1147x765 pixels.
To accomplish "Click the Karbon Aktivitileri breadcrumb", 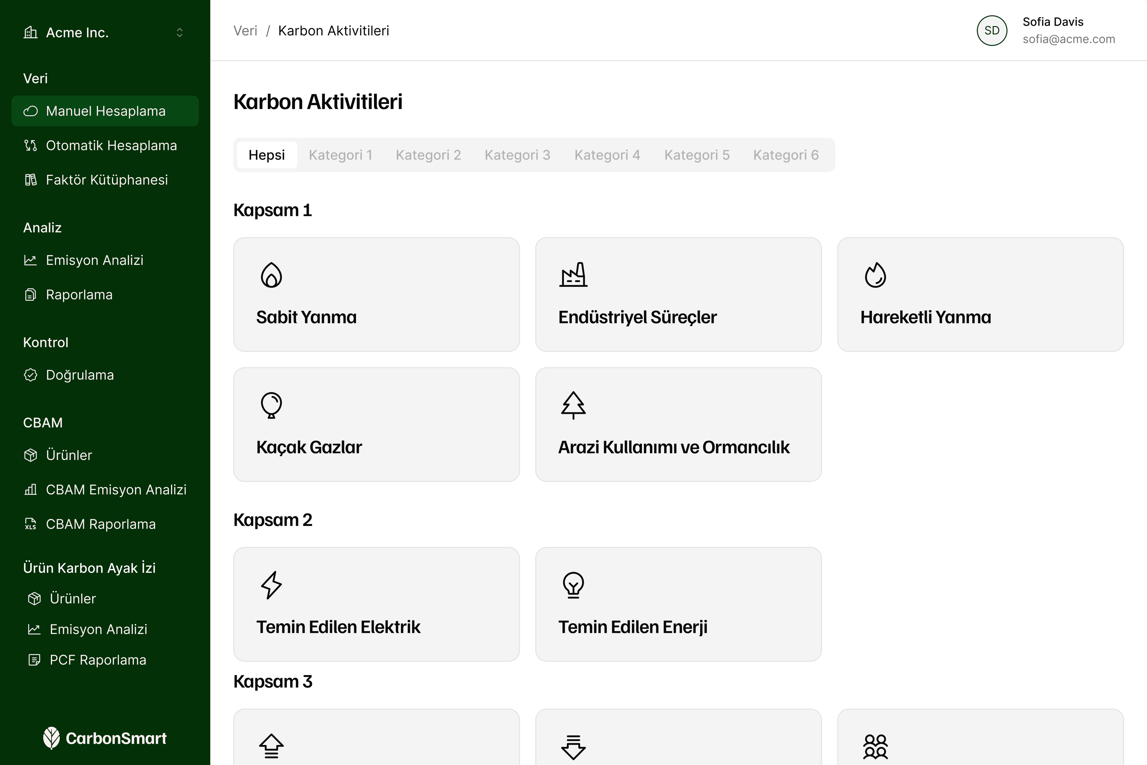I will tap(334, 31).
